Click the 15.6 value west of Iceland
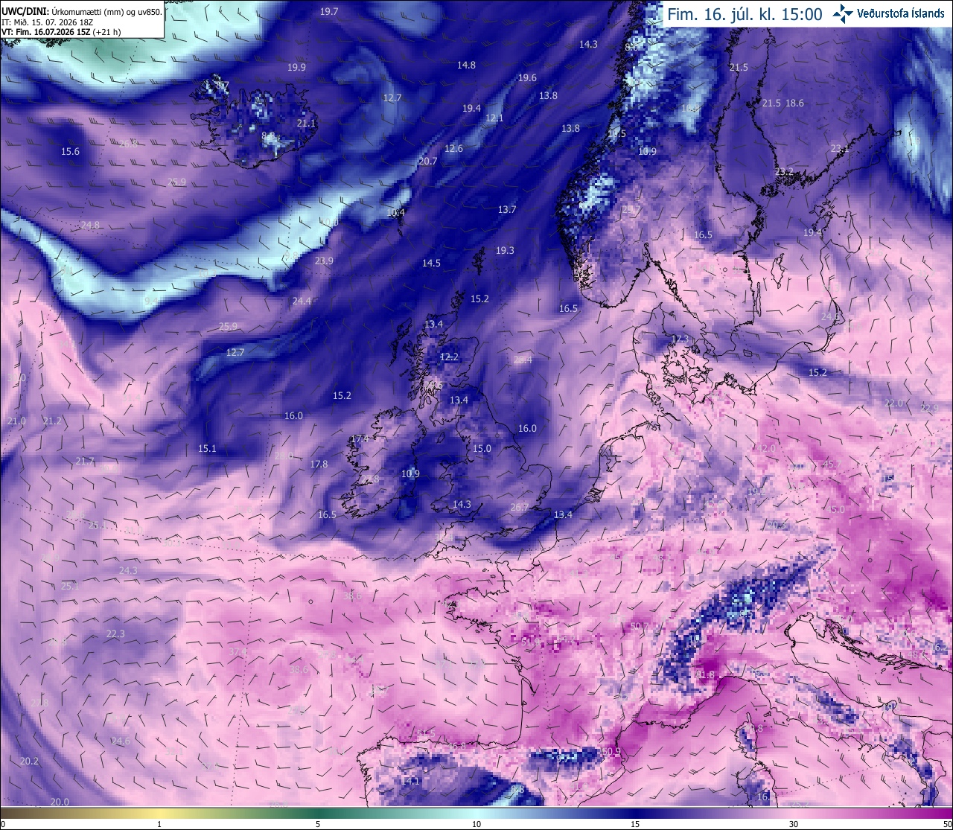 point(70,152)
